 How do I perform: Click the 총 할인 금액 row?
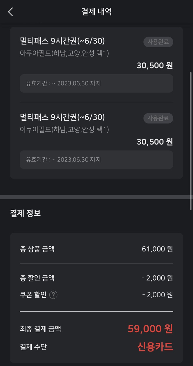96,278
